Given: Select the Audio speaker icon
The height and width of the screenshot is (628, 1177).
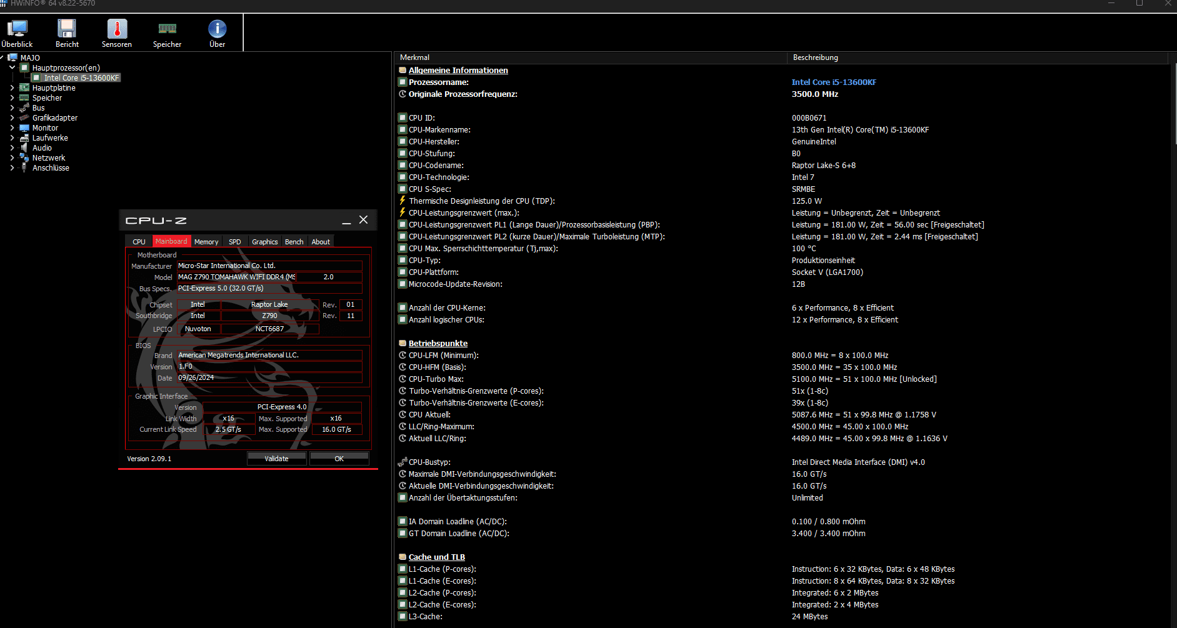Looking at the screenshot, I should coord(24,147).
